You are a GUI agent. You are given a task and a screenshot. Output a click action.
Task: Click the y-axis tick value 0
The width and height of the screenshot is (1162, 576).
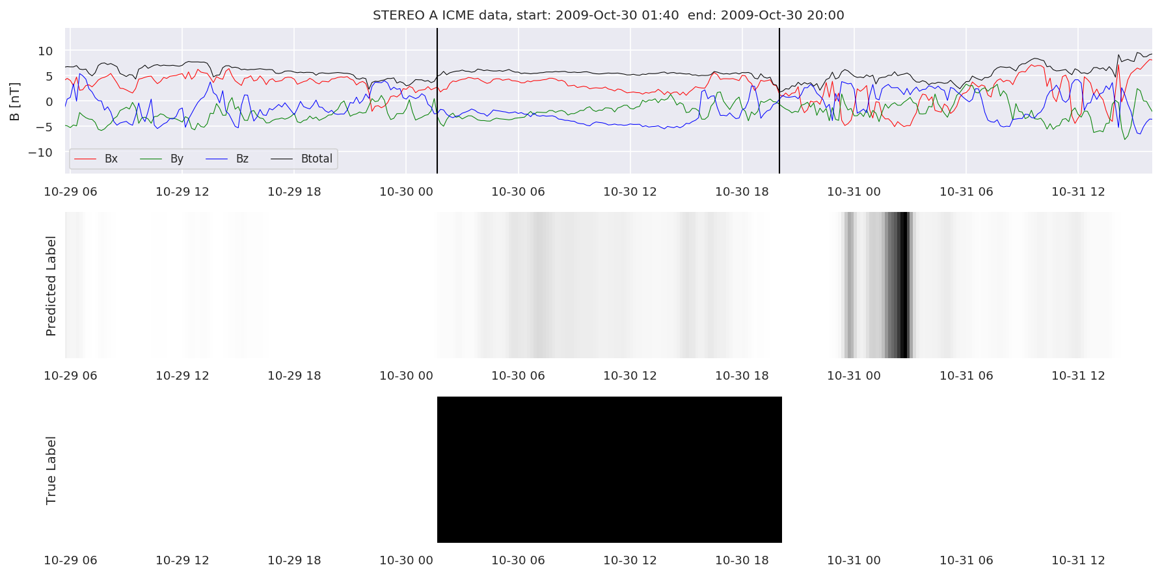click(x=49, y=101)
